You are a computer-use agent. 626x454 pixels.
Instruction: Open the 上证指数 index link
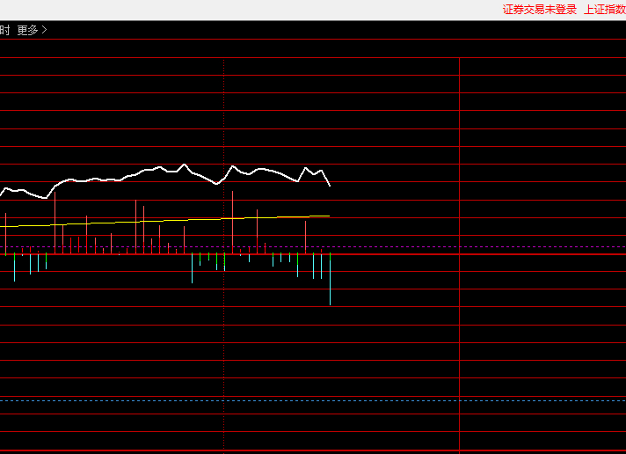point(605,10)
